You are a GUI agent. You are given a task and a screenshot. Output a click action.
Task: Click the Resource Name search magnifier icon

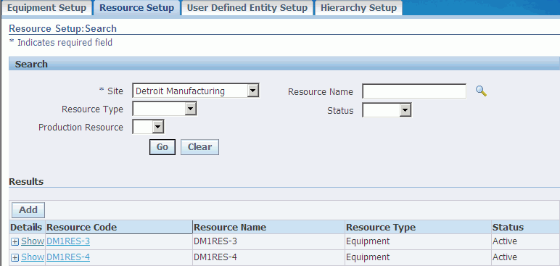481,91
